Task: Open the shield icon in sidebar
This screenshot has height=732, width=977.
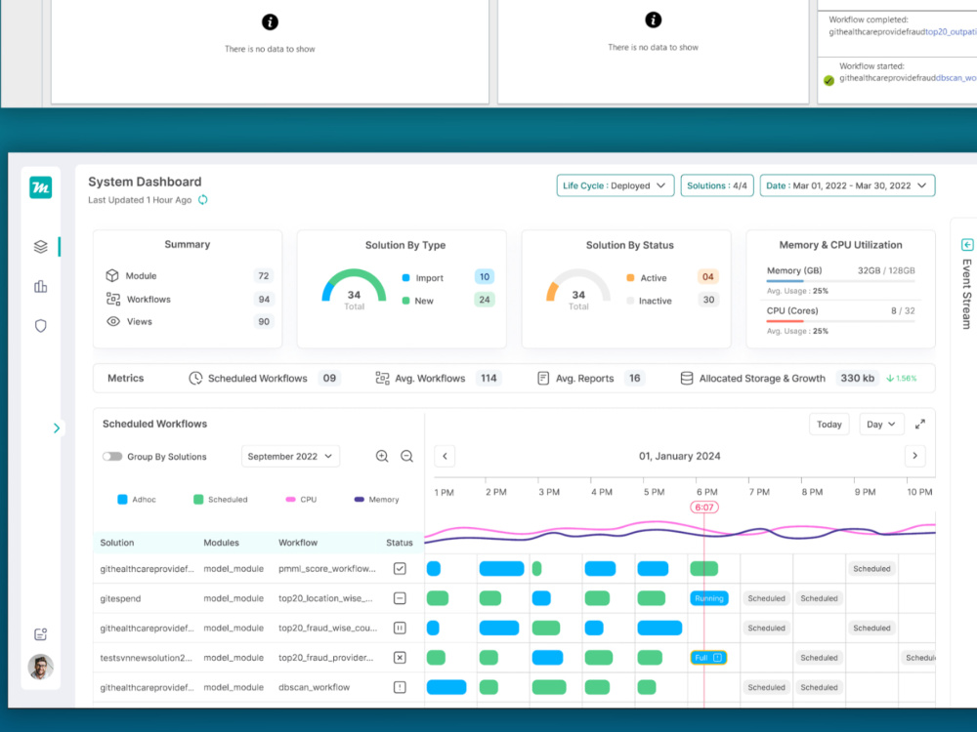Action: click(40, 326)
